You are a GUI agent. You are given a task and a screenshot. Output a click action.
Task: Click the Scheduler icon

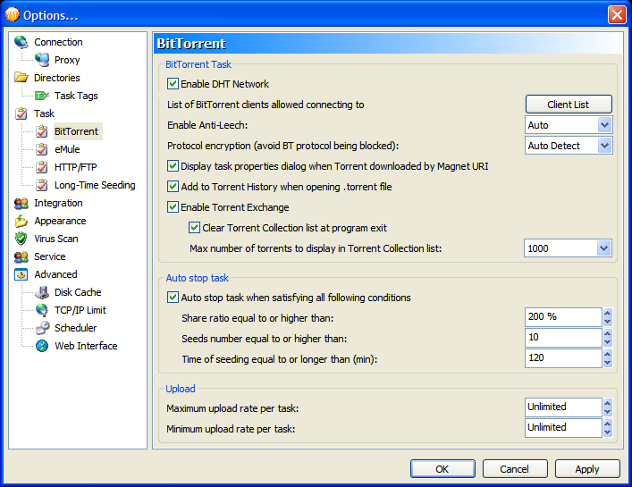42,328
